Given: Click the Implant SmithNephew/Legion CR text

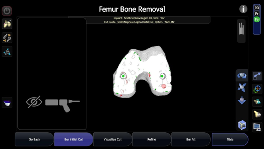Looking at the screenshot, I should [x=139, y=18].
